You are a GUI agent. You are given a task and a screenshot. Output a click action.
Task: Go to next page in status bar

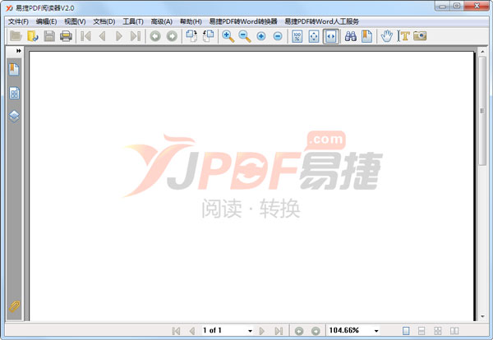click(x=261, y=331)
